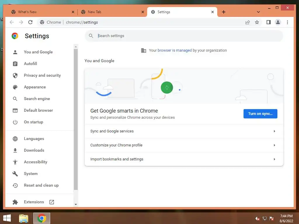Go to System settings

click(31, 174)
